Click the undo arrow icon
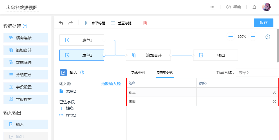Viewport: 279px width, 140px height. (61, 23)
